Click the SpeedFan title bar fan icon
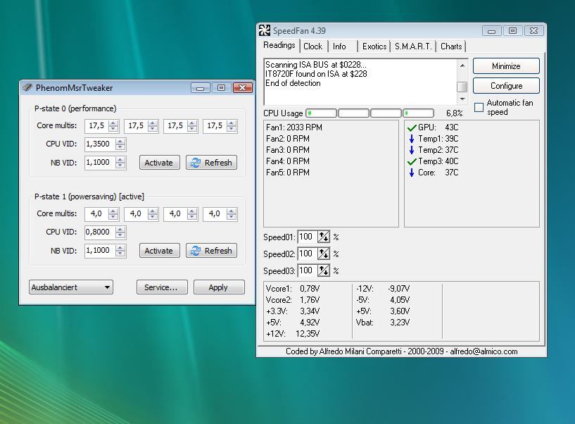The image size is (575, 424). [x=265, y=30]
